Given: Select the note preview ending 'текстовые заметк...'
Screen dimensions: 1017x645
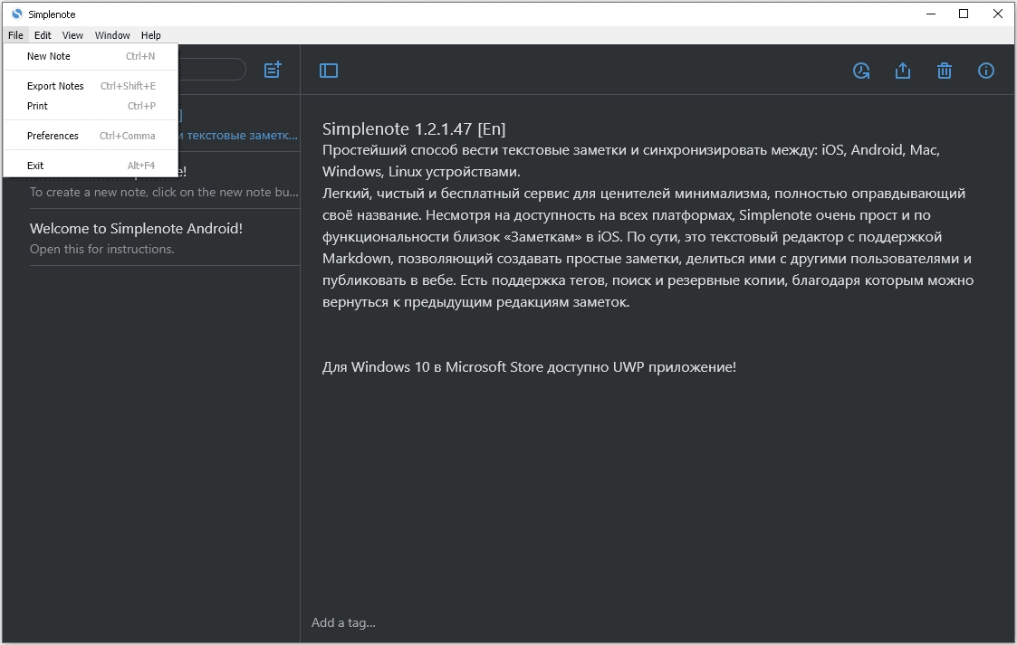Looking at the screenshot, I should pos(238,136).
